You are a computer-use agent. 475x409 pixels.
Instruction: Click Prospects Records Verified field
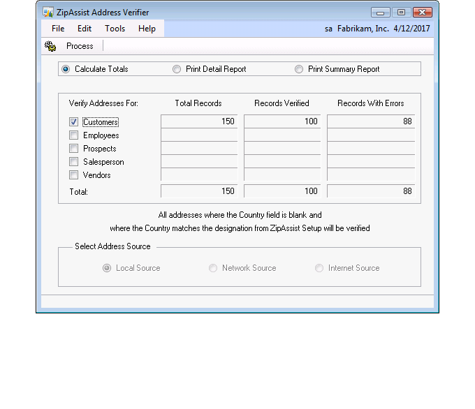(x=282, y=148)
